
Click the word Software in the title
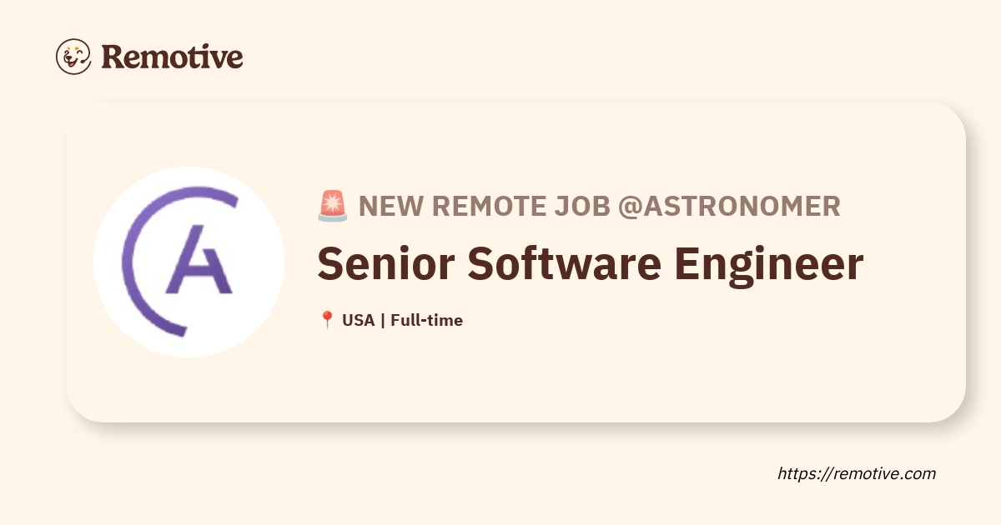point(563,263)
